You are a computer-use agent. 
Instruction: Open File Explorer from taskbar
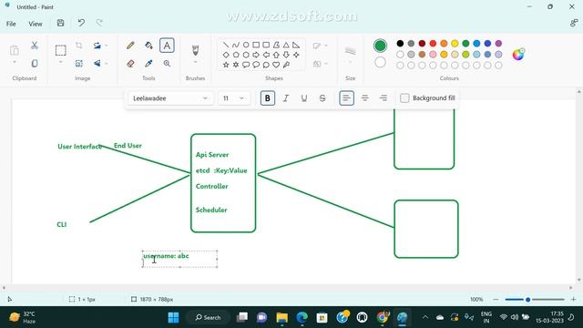tap(281, 318)
